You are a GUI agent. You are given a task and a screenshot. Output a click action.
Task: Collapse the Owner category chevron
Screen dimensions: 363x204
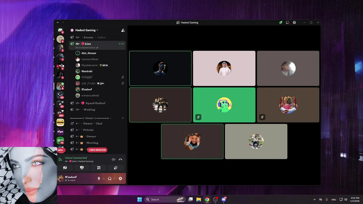click(x=111, y=118)
